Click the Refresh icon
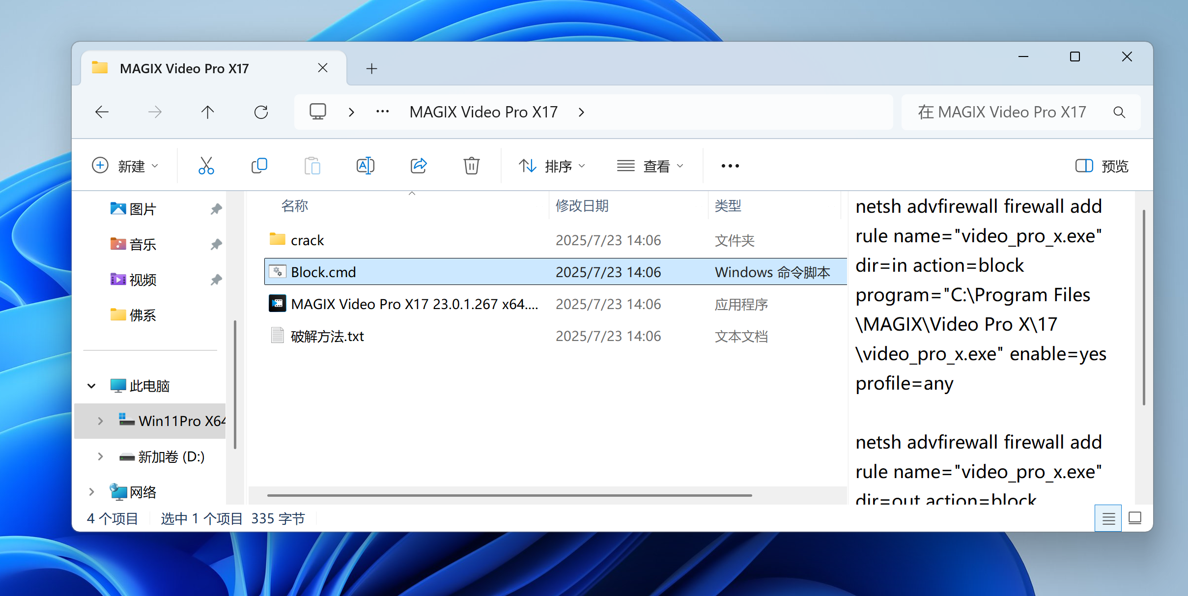1188x596 pixels. [x=261, y=113]
